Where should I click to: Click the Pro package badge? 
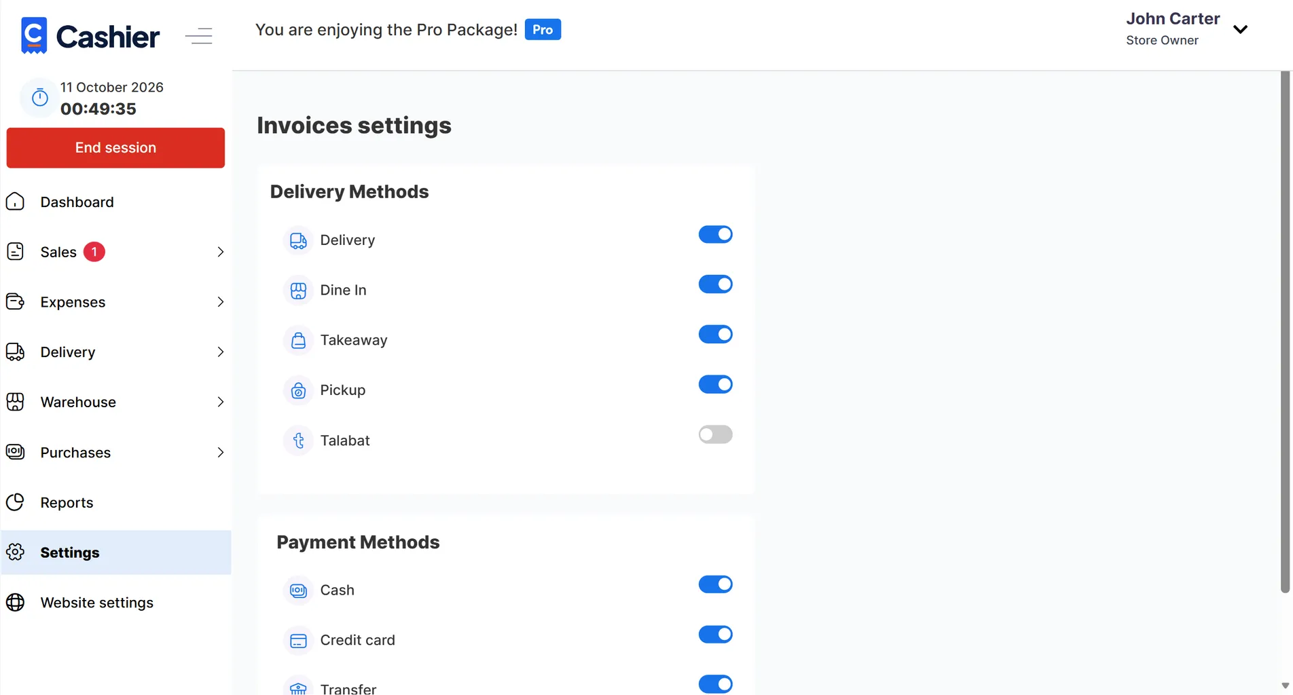(543, 30)
